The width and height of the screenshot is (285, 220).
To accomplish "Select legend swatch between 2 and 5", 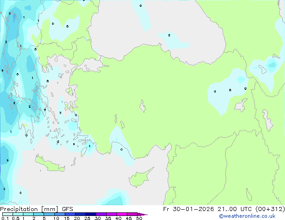I will coord(39,214).
